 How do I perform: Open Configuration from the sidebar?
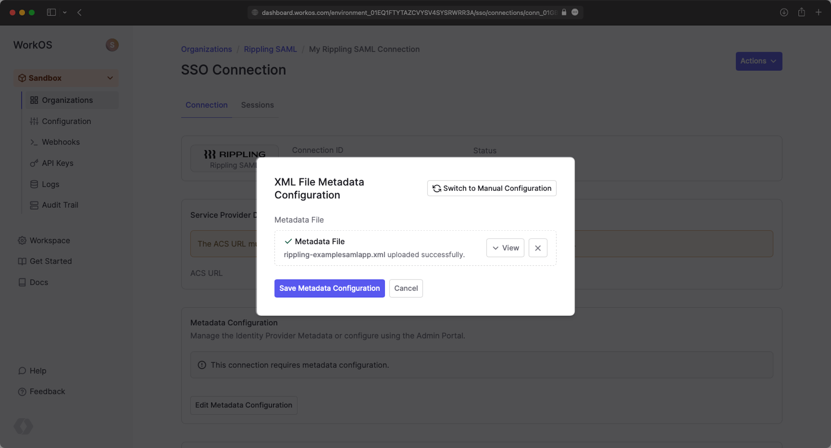pyautogui.click(x=66, y=121)
